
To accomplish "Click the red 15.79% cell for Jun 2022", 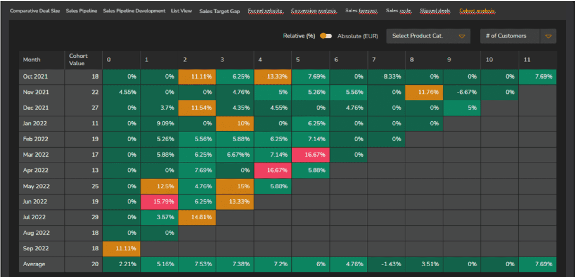I will pos(159,202).
